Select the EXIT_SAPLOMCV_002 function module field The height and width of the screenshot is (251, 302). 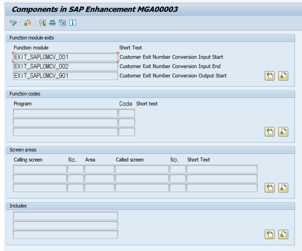tap(66, 67)
